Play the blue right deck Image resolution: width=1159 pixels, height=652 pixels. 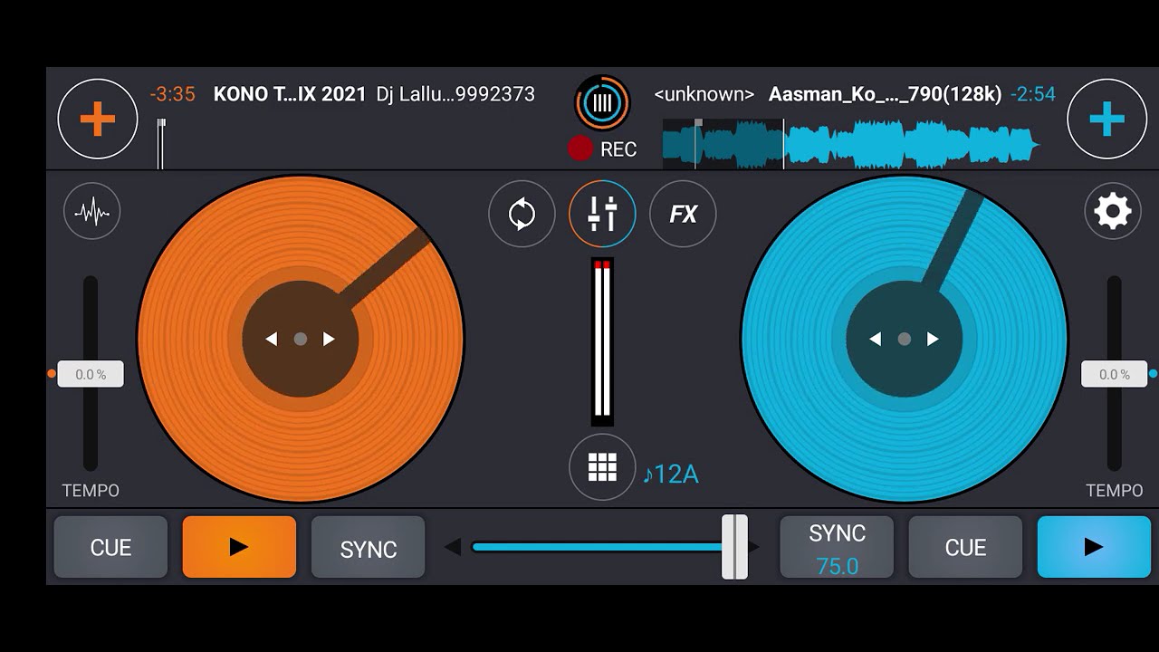[1094, 547]
